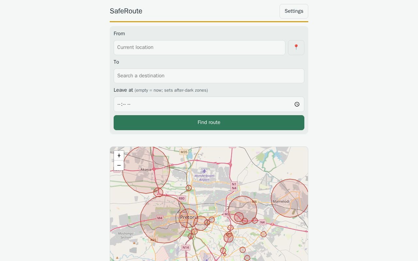
Task: Click the M4 road shield on map
Action: [160, 218]
